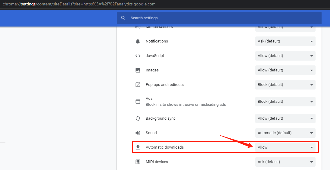Click the Background sync icon
This screenshot has height=170, width=330.
click(138, 118)
